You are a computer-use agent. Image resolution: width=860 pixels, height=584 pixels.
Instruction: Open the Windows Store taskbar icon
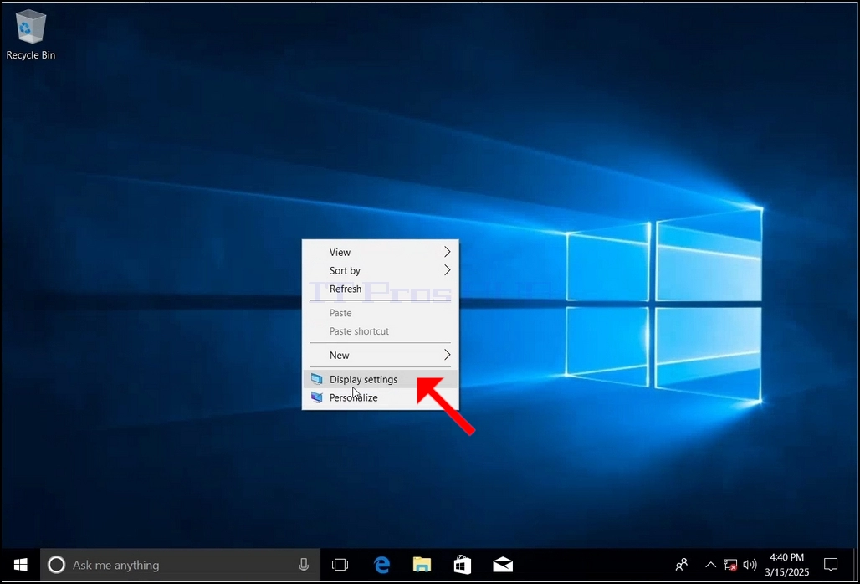click(463, 565)
